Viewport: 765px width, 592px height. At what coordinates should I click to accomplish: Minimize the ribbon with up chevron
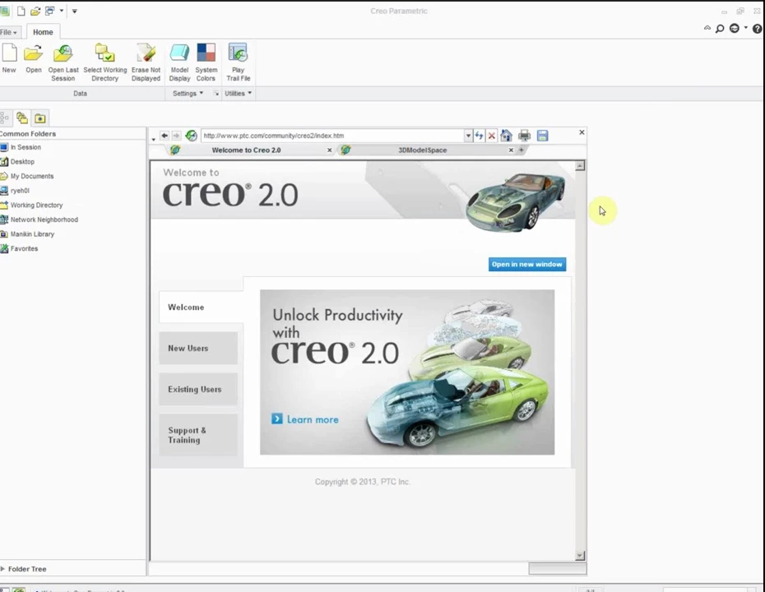707,28
